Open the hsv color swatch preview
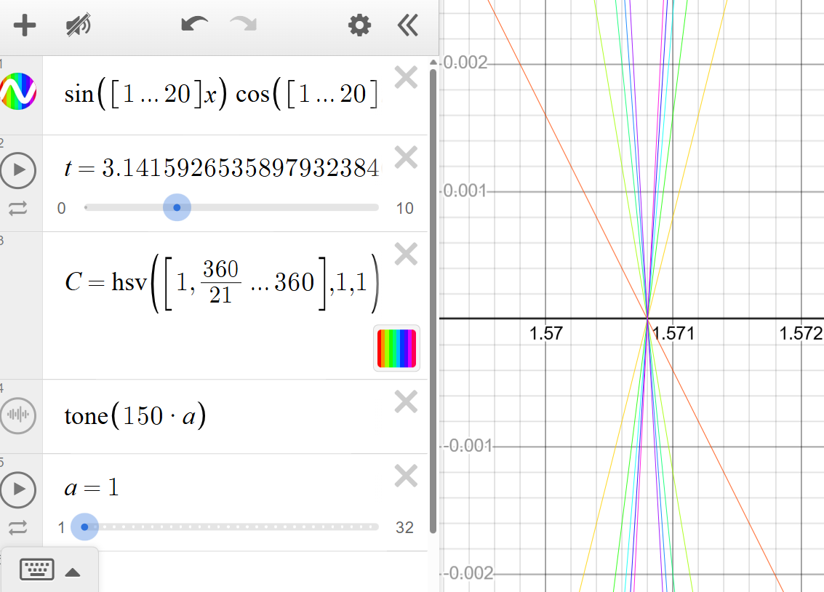Viewport: 824px width, 592px height. coord(396,348)
